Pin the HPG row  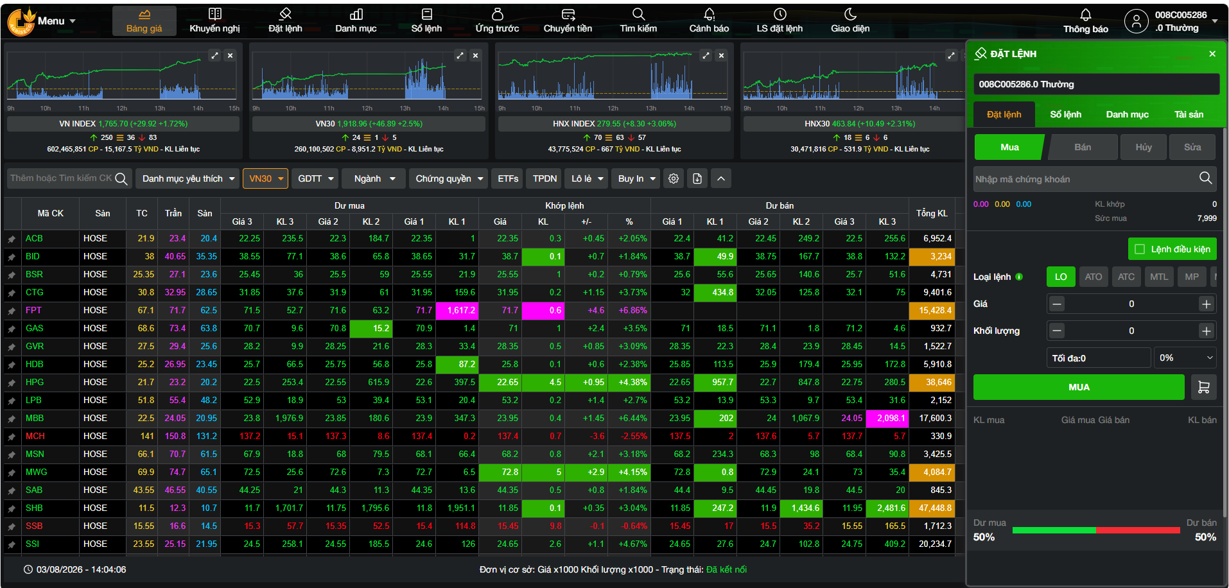point(12,383)
